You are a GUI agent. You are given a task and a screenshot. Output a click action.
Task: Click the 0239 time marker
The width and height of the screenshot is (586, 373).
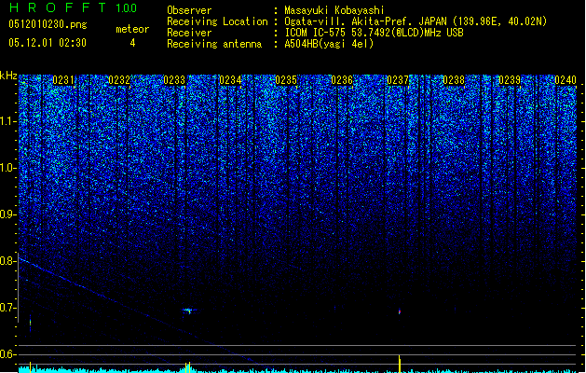(510, 80)
